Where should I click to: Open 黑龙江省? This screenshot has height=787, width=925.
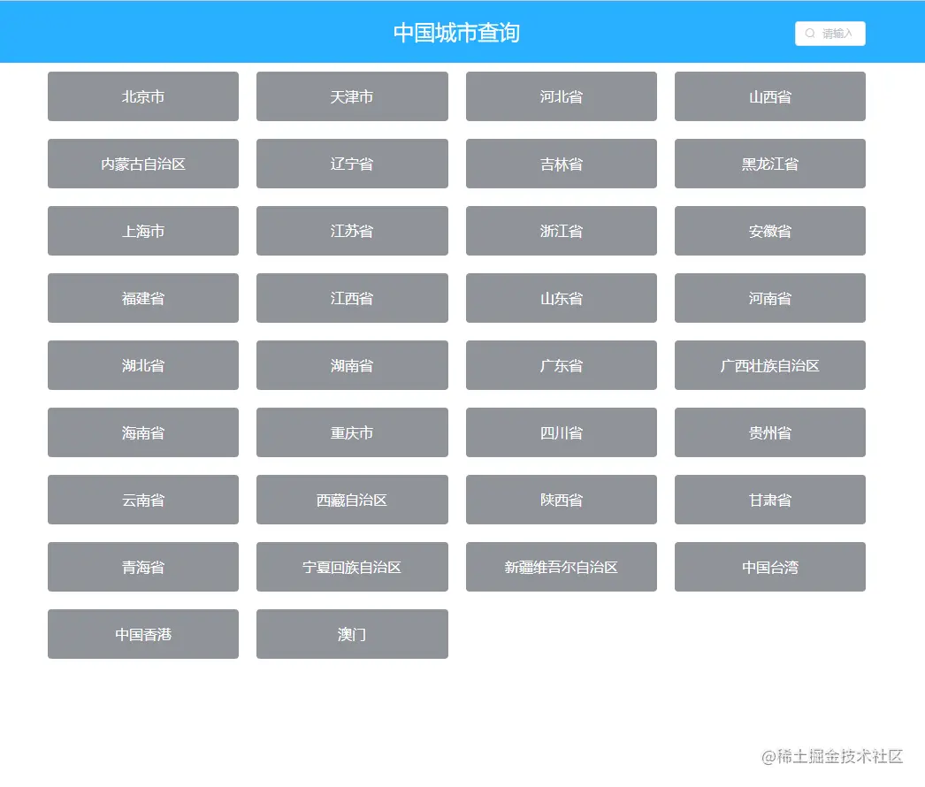(770, 164)
